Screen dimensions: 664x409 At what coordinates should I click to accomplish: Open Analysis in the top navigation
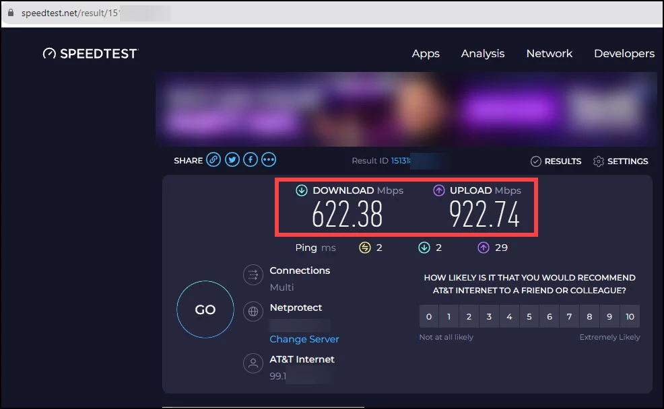(x=483, y=54)
